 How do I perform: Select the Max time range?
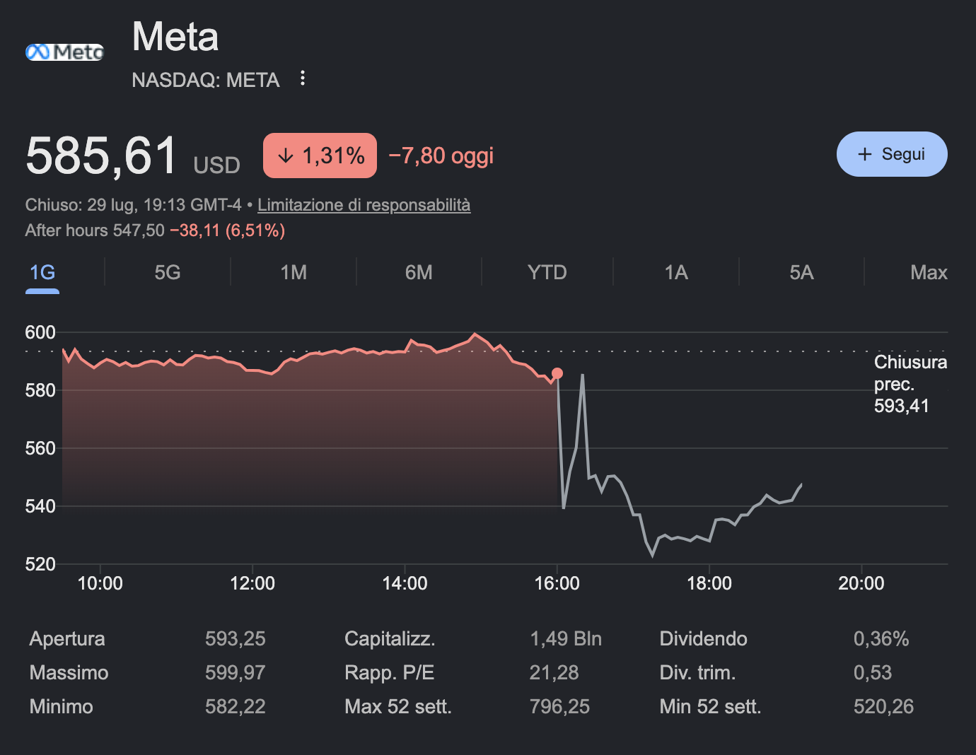pos(929,273)
